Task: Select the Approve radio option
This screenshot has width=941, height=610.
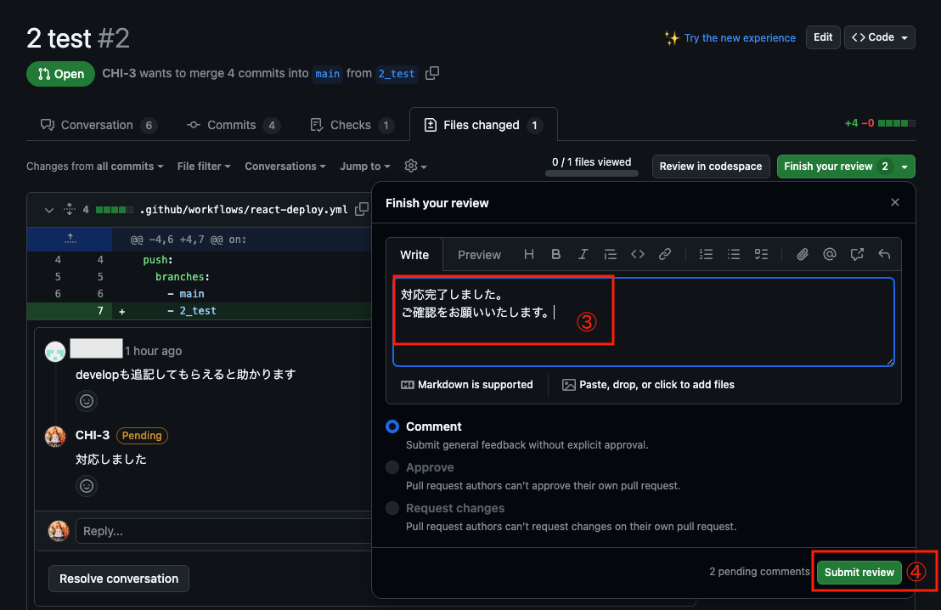Action: tap(392, 467)
